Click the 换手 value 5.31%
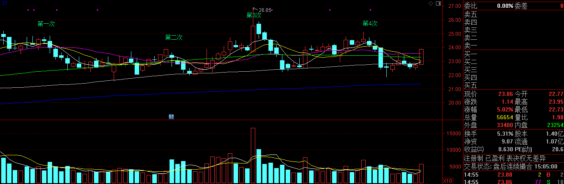 pyautogui.click(x=504, y=134)
